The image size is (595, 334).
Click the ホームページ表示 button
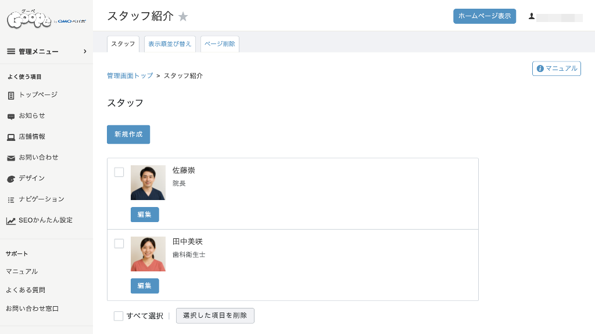tap(484, 16)
